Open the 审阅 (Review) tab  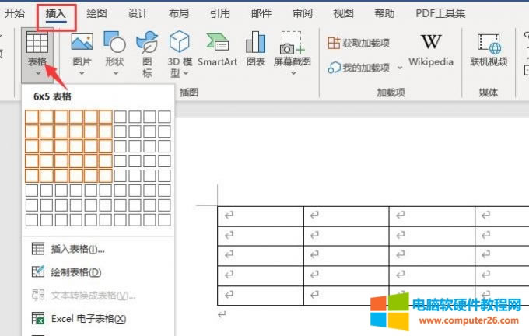[x=303, y=13]
